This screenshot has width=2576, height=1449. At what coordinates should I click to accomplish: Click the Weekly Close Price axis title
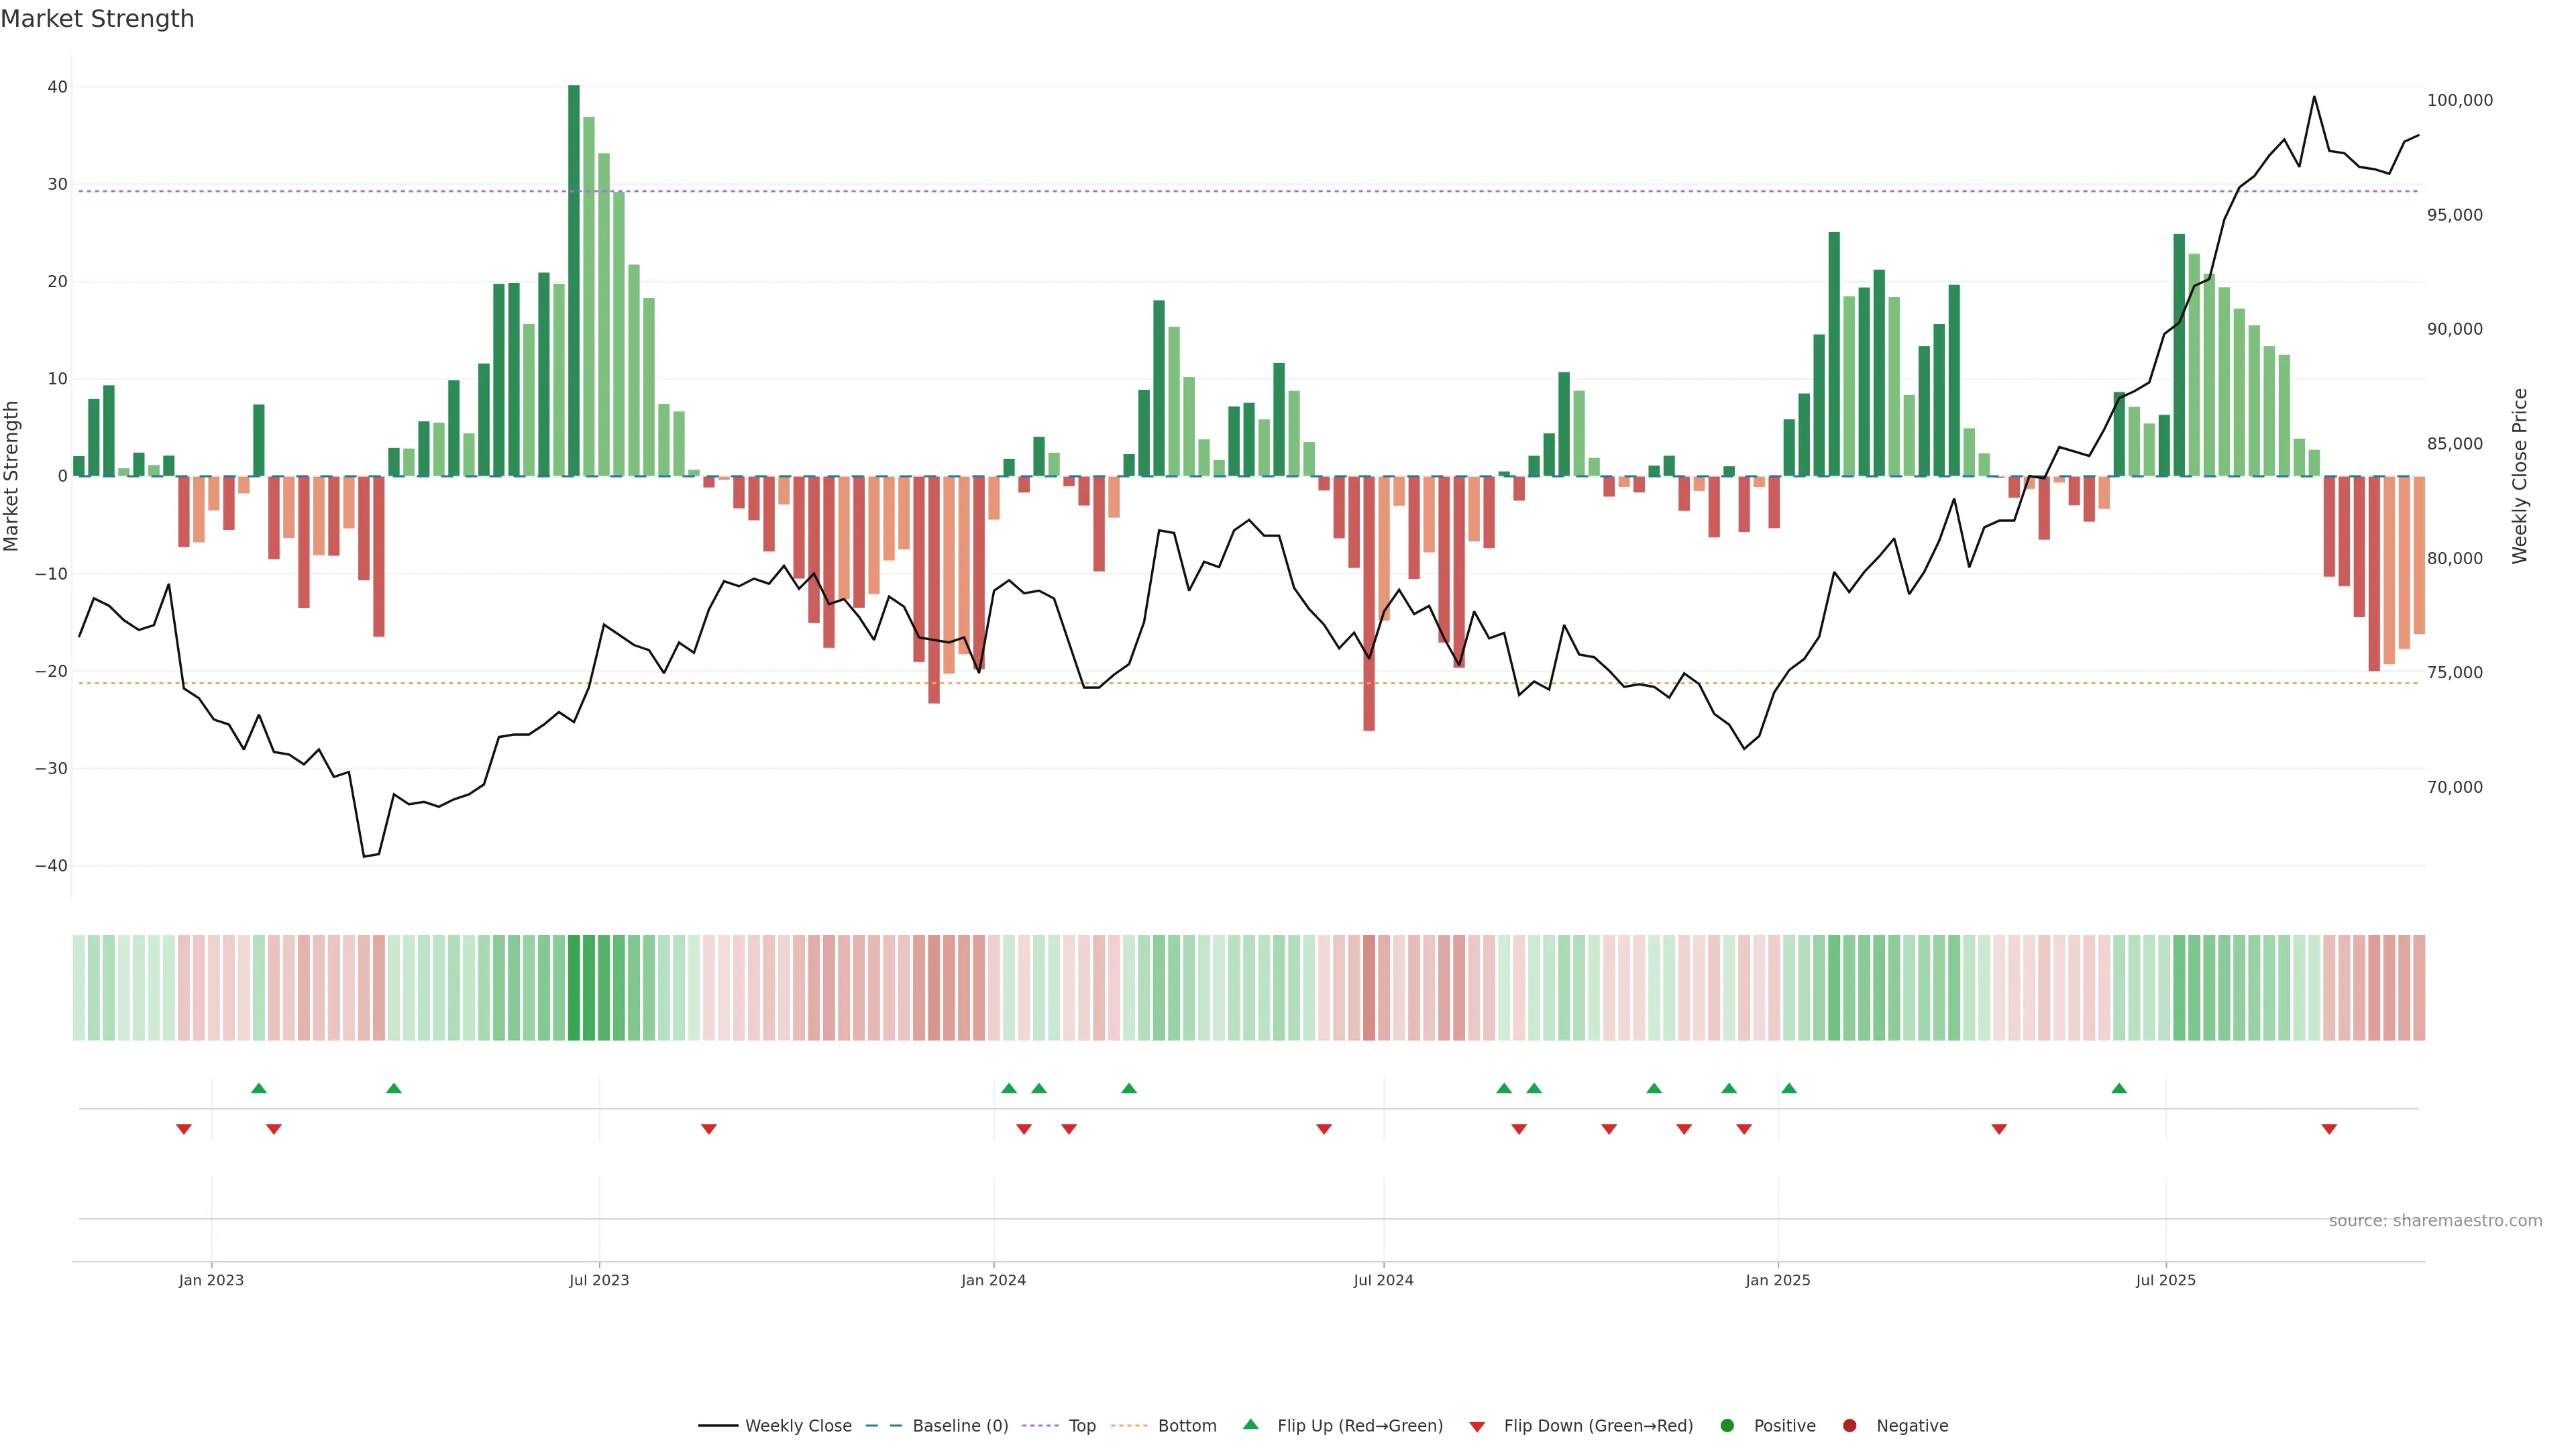pyautogui.click(x=2520, y=476)
